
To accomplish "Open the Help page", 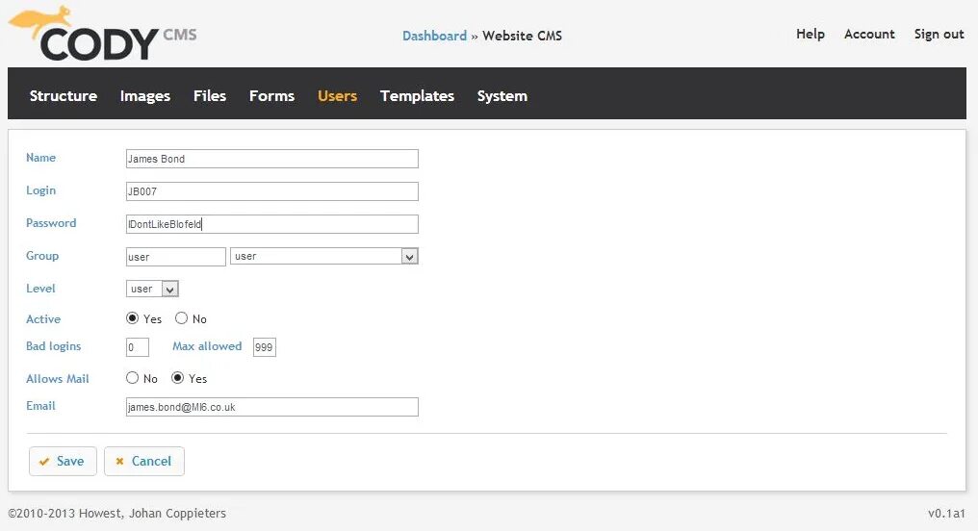I will (811, 34).
